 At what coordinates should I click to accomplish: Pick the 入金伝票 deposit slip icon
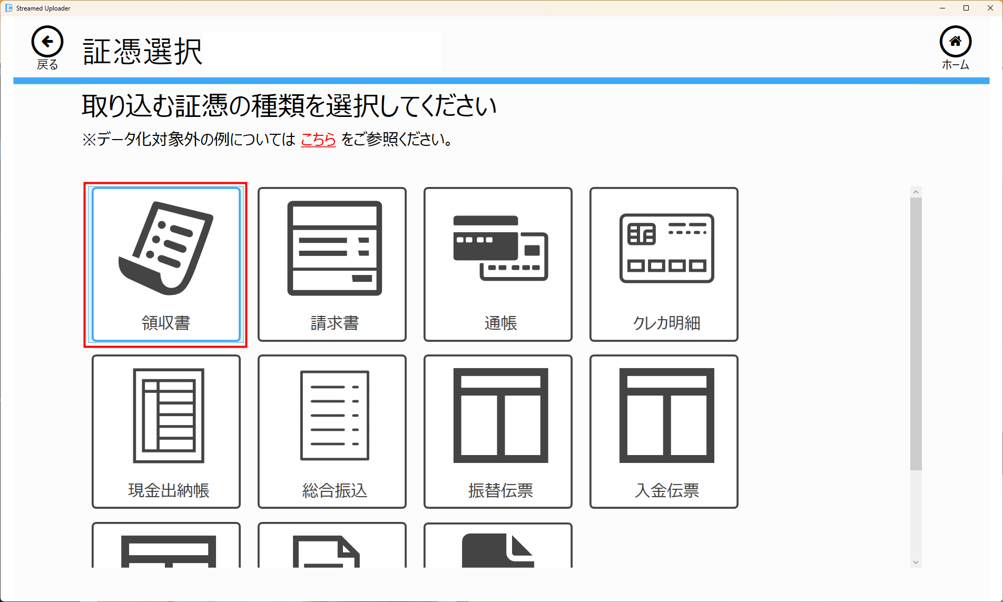coord(666,416)
